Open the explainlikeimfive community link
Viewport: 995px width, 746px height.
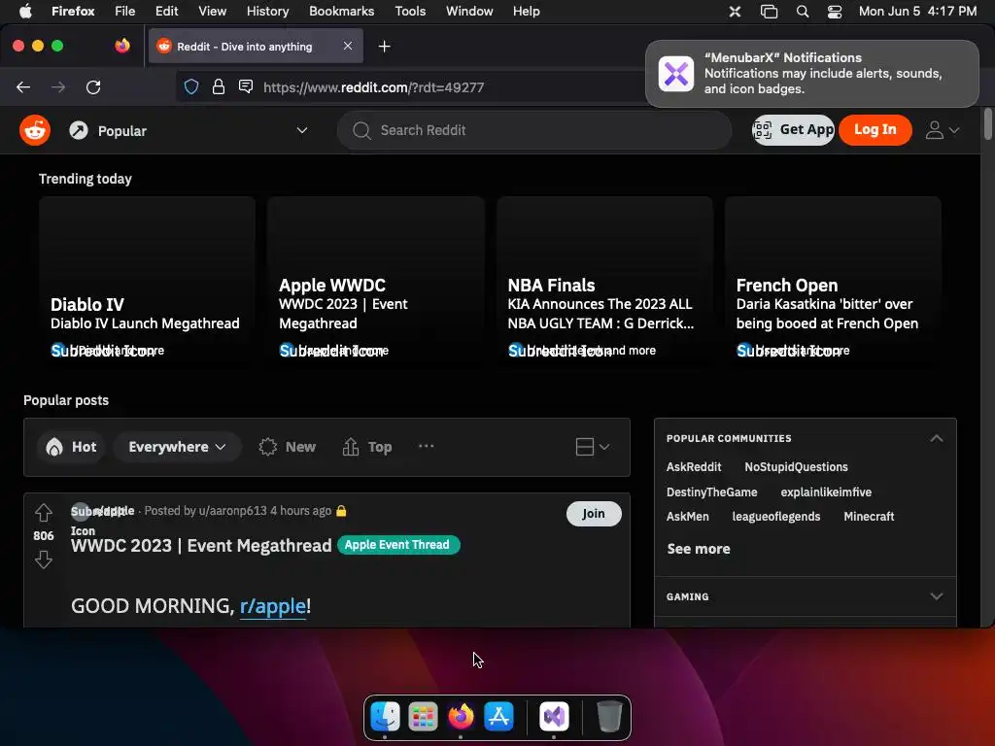click(826, 492)
